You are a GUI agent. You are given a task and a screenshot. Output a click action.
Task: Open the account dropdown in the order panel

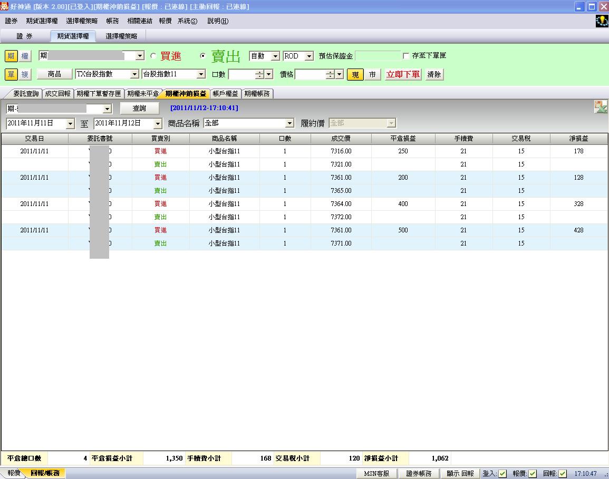[140, 56]
